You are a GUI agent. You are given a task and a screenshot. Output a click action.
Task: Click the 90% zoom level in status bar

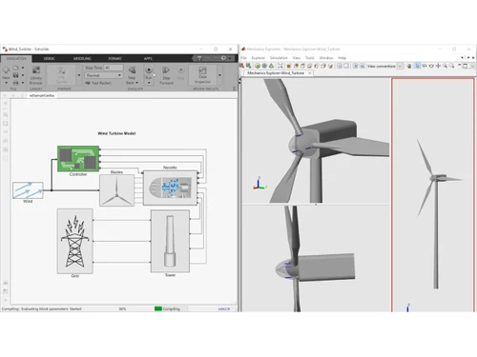click(x=122, y=308)
